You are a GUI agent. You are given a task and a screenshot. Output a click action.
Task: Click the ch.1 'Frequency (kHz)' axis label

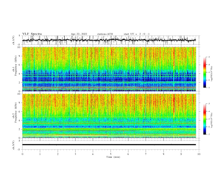[x=16, y=66]
